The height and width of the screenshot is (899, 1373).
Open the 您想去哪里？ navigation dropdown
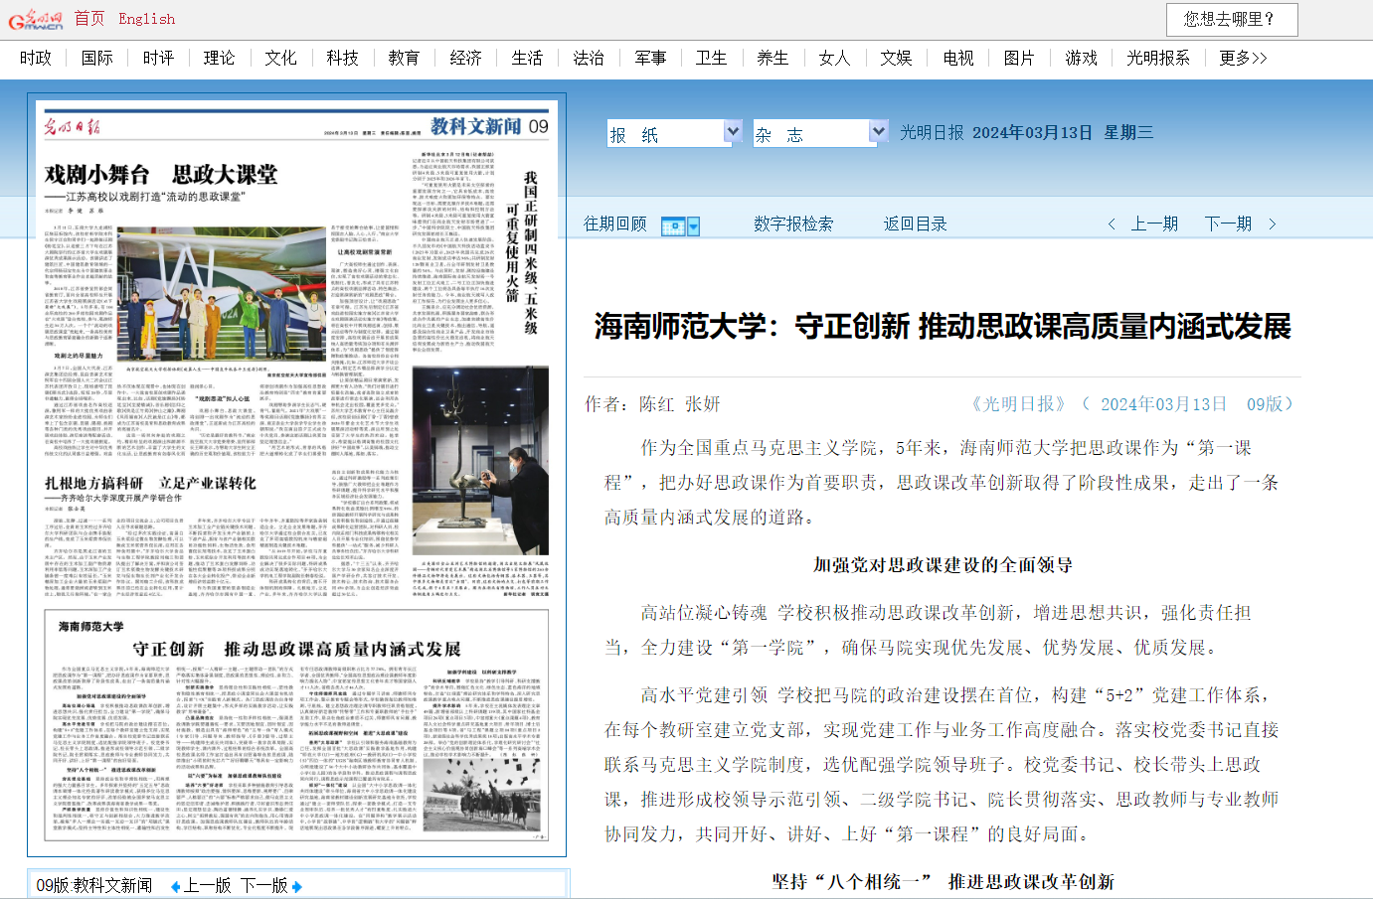point(1232,19)
